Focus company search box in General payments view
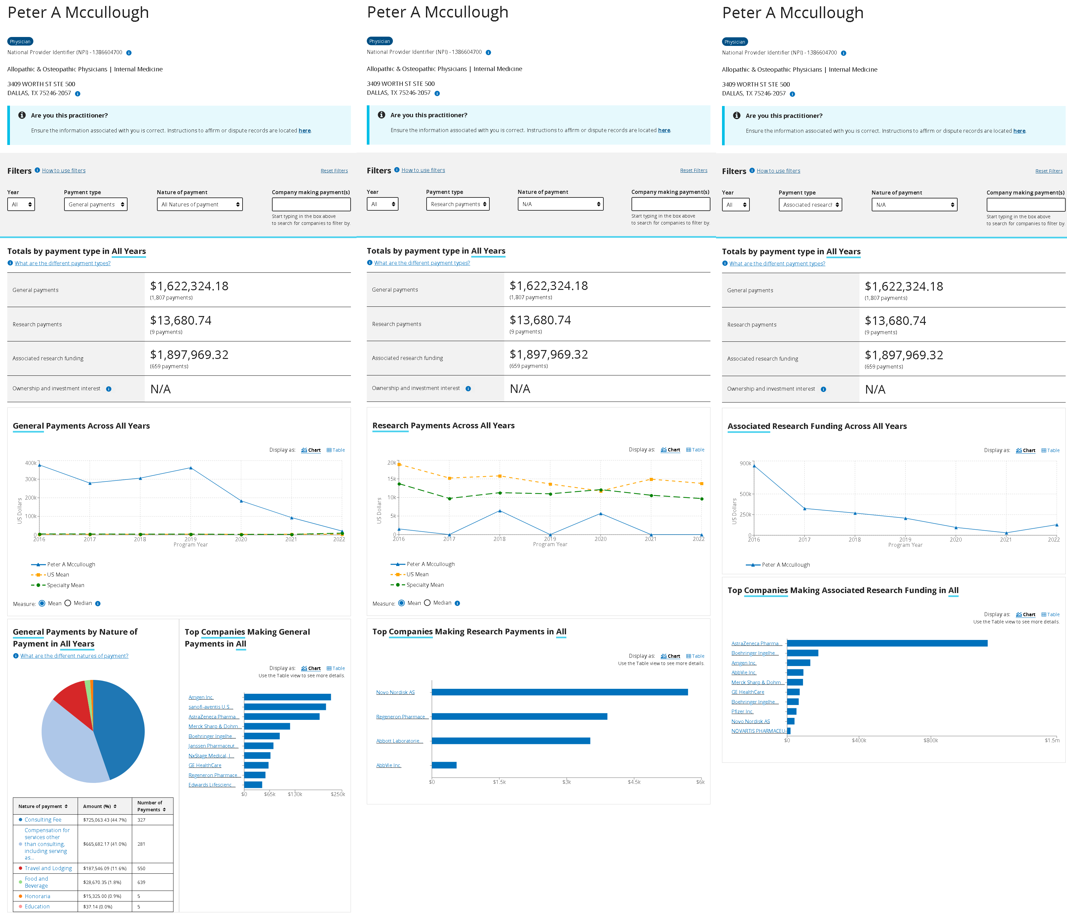The image size is (1067, 915). tap(311, 204)
